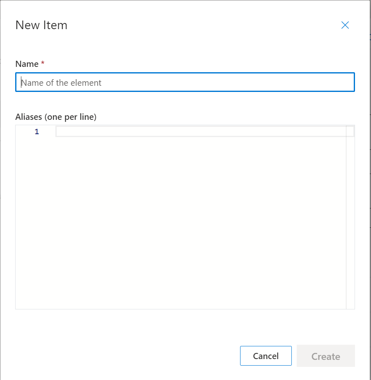Click empty space below line 1 in Aliases editor

[x=201, y=194]
